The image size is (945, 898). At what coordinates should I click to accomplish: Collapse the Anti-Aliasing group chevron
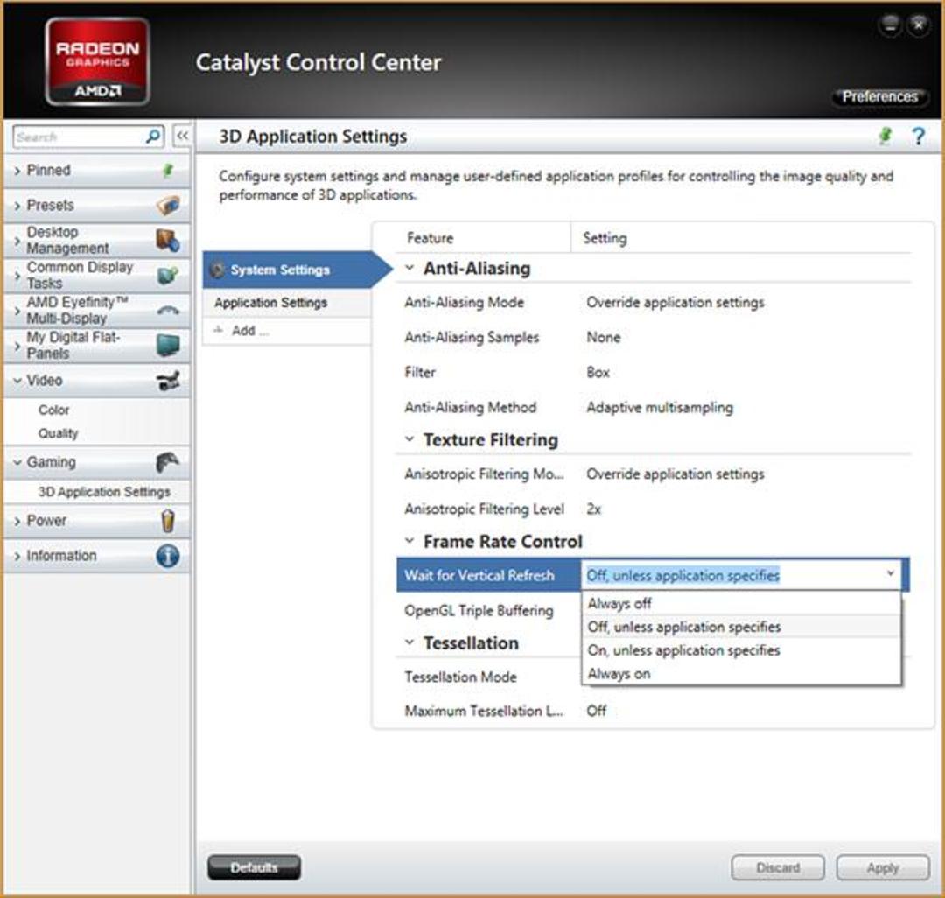(x=409, y=268)
